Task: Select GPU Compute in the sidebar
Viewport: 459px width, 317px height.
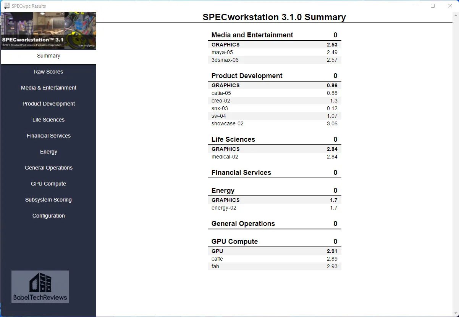Action: click(48, 184)
